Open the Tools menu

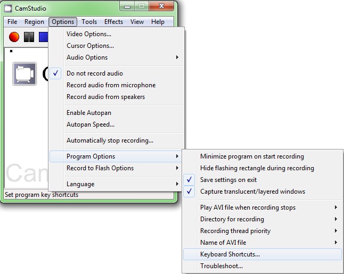pos(89,22)
